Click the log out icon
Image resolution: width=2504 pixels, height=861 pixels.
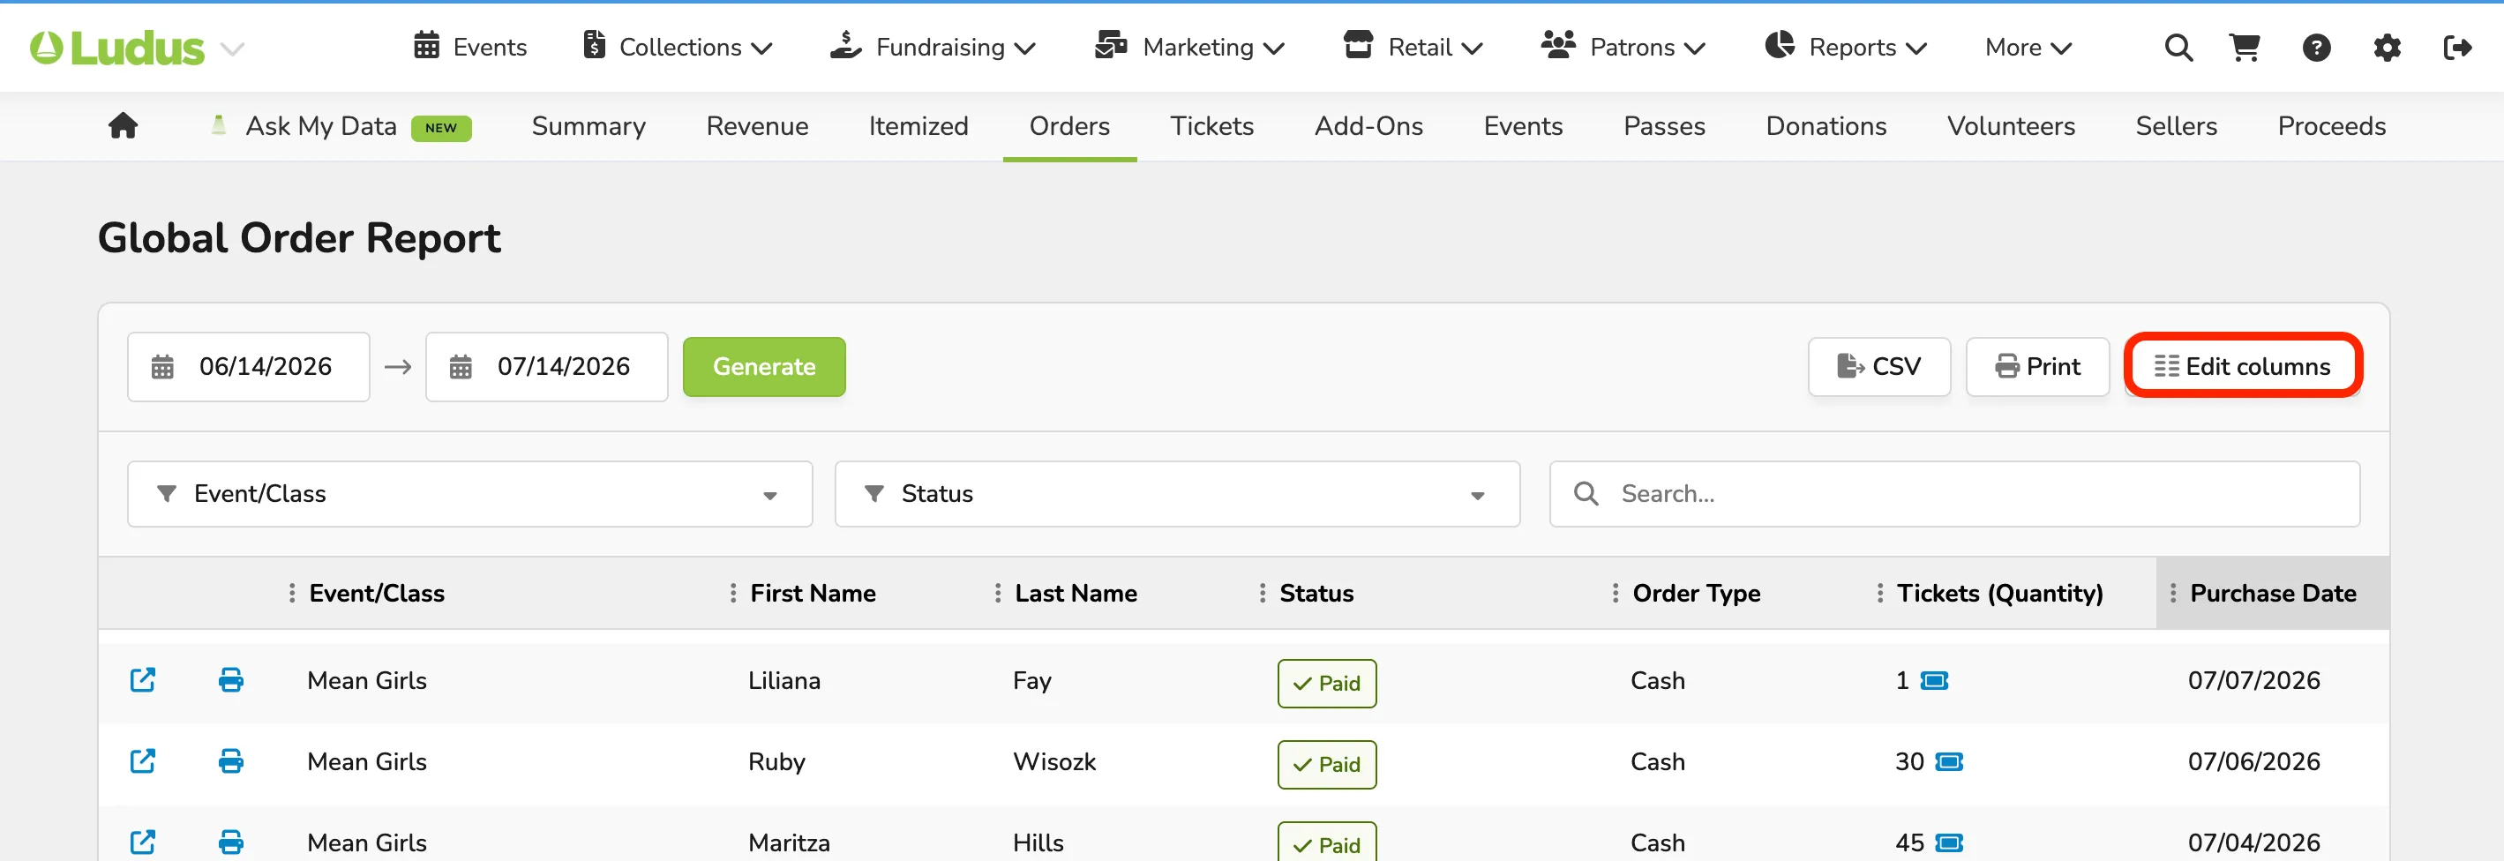[2457, 48]
